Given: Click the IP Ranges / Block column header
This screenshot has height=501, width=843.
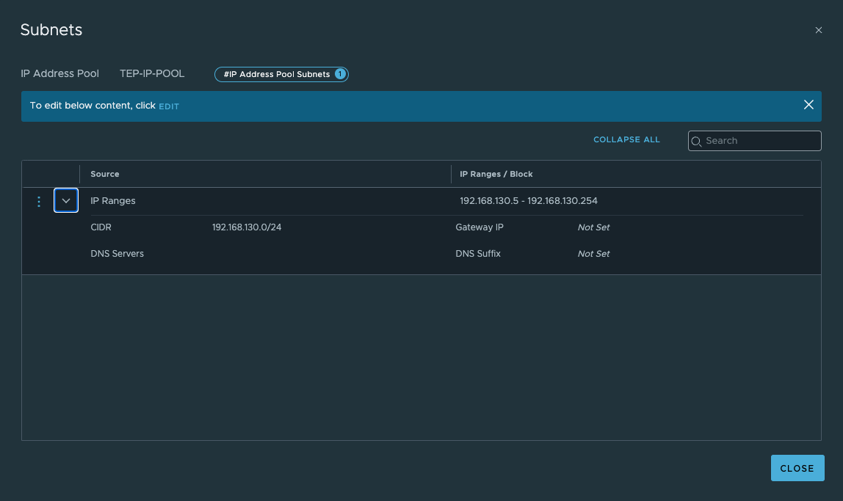Looking at the screenshot, I should (496, 174).
